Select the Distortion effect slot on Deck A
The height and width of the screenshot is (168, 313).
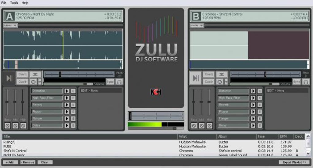pos(47,91)
